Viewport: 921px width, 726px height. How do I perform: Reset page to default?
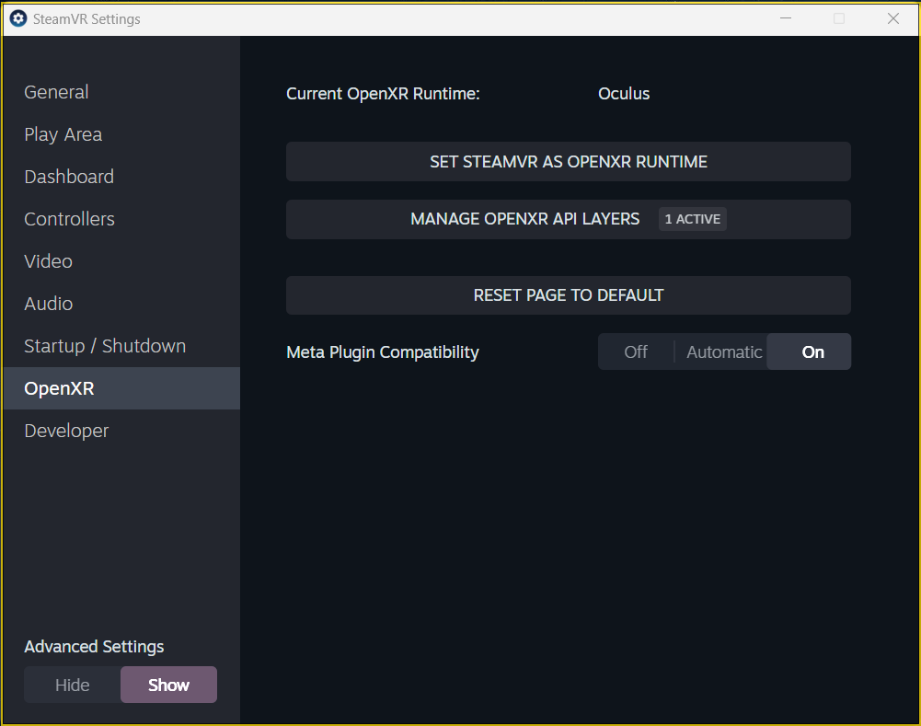pyautogui.click(x=568, y=294)
